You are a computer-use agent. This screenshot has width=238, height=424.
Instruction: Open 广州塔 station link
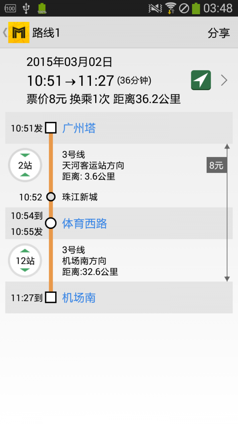pyautogui.click(x=79, y=128)
